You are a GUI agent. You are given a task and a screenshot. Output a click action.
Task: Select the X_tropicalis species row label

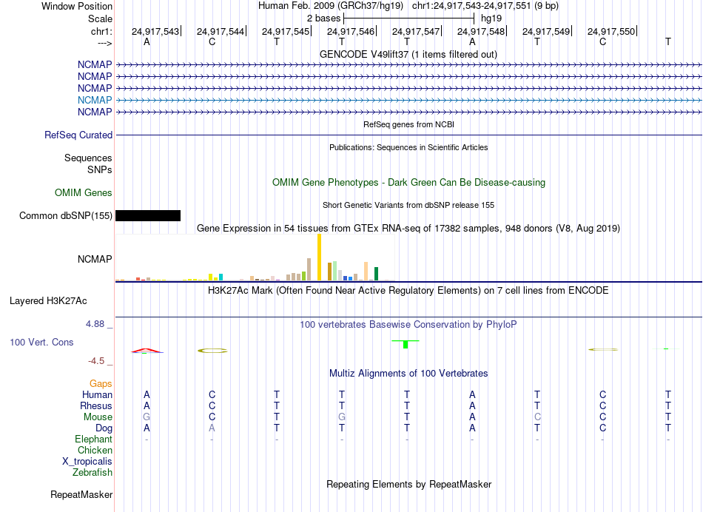coord(87,462)
